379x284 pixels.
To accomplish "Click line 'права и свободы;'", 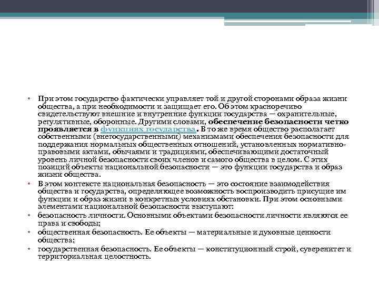I will [x=69, y=223].
